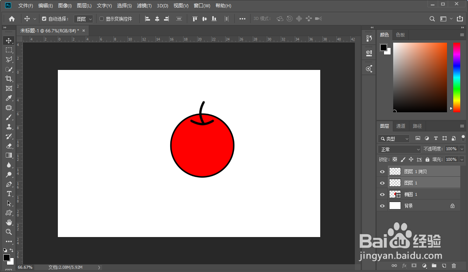468x272 pixels.
Task: Select the History Brush tool
Action: click(9, 136)
